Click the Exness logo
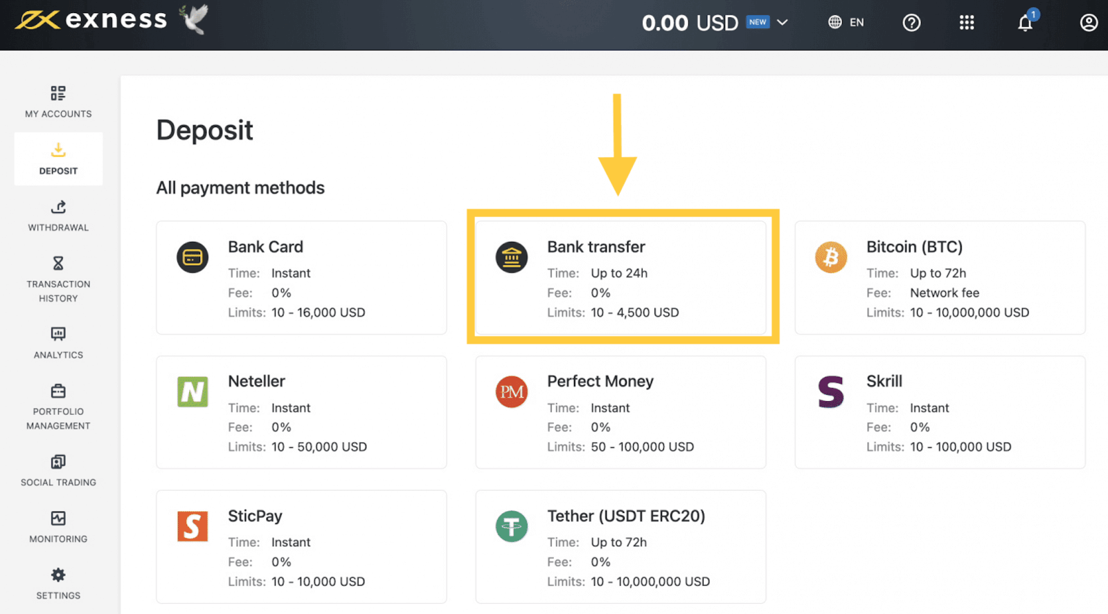This screenshot has width=1108, height=614. tap(91, 20)
